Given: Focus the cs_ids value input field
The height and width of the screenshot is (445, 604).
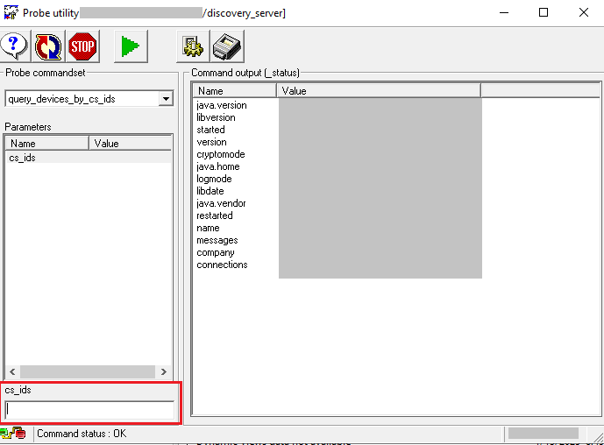Looking at the screenshot, I should [89, 410].
